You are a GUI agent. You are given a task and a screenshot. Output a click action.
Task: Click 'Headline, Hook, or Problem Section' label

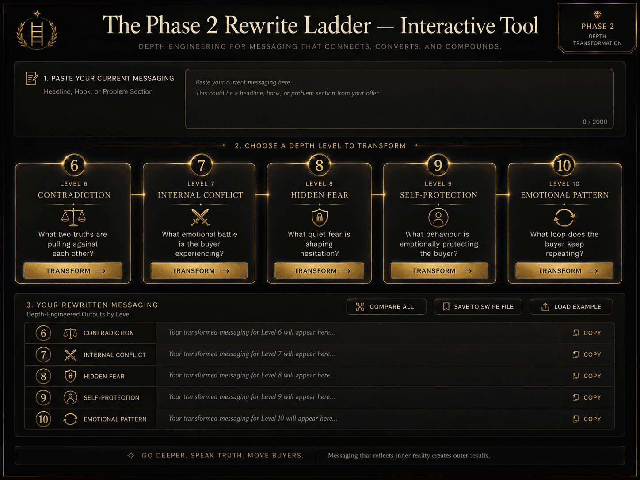click(x=98, y=92)
